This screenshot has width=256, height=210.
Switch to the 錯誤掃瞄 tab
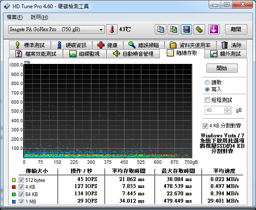point(144,45)
